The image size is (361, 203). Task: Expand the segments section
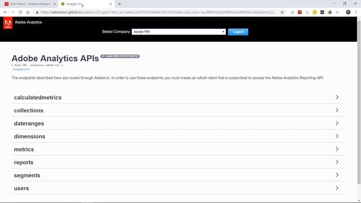point(178,175)
